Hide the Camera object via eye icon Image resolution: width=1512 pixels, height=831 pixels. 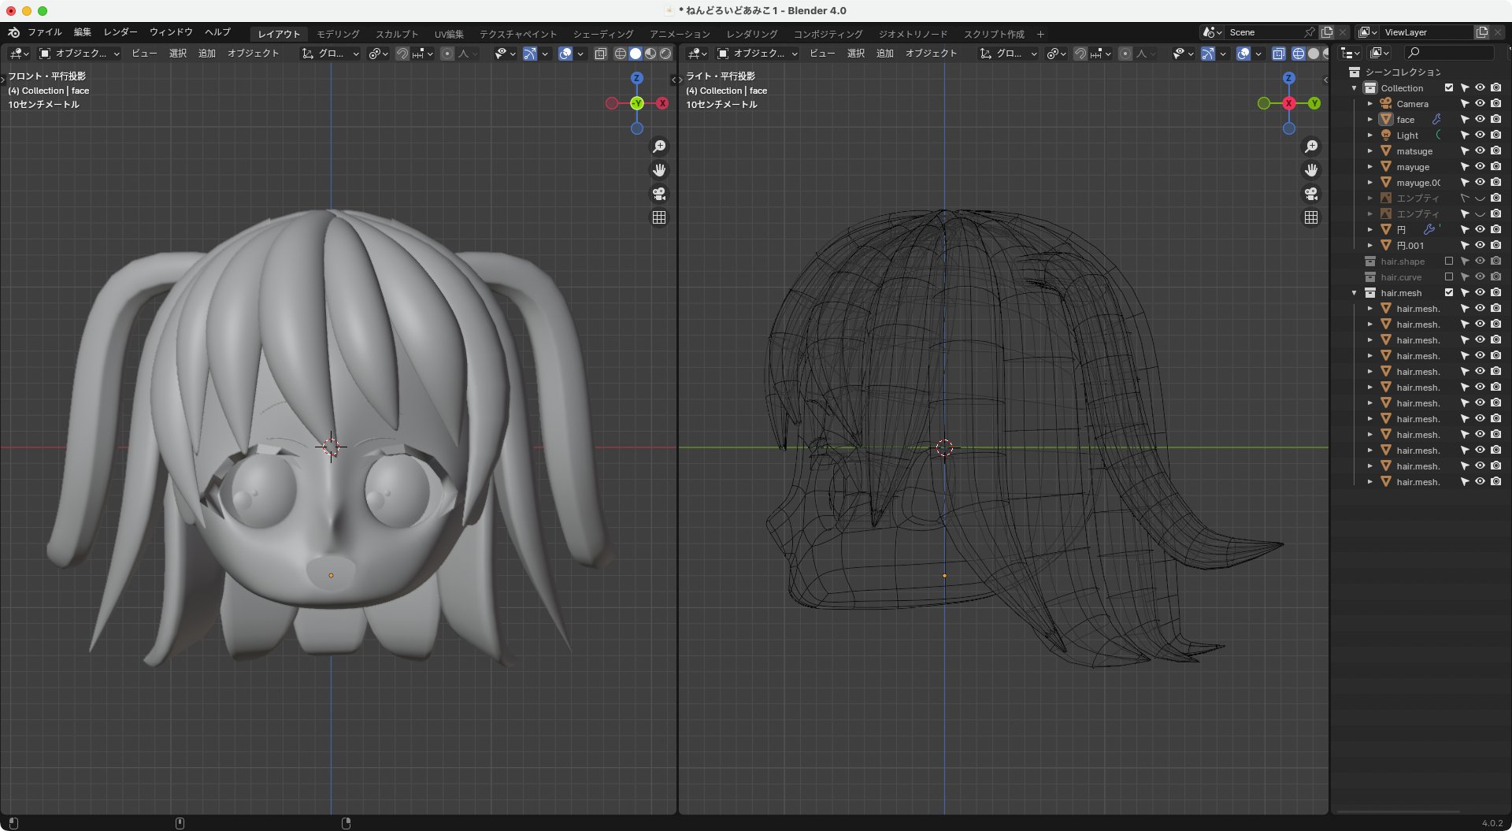coord(1480,103)
